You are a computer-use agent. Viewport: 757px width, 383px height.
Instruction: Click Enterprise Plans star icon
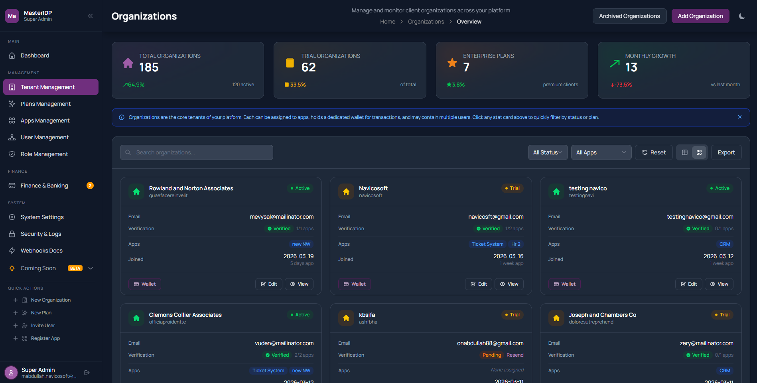(452, 63)
